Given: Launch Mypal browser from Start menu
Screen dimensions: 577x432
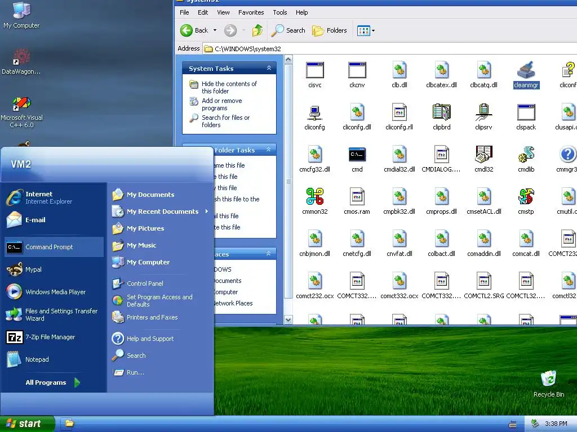Looking at the screenshot, I should point(54,269).
